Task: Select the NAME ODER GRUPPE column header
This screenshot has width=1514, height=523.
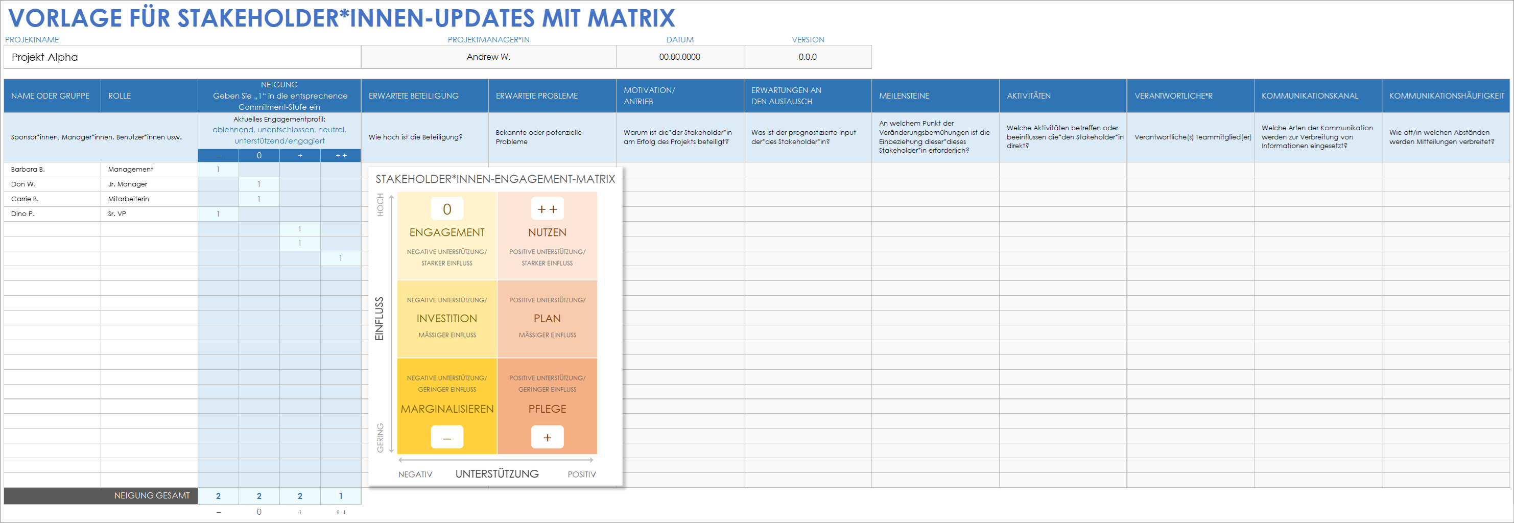Action: pos(52,96)
